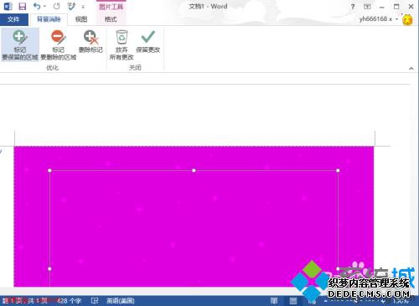Collapse the ribbon with the chevron
The width and height of the screenshot is (419, 306).
click(x=411, y=68)
